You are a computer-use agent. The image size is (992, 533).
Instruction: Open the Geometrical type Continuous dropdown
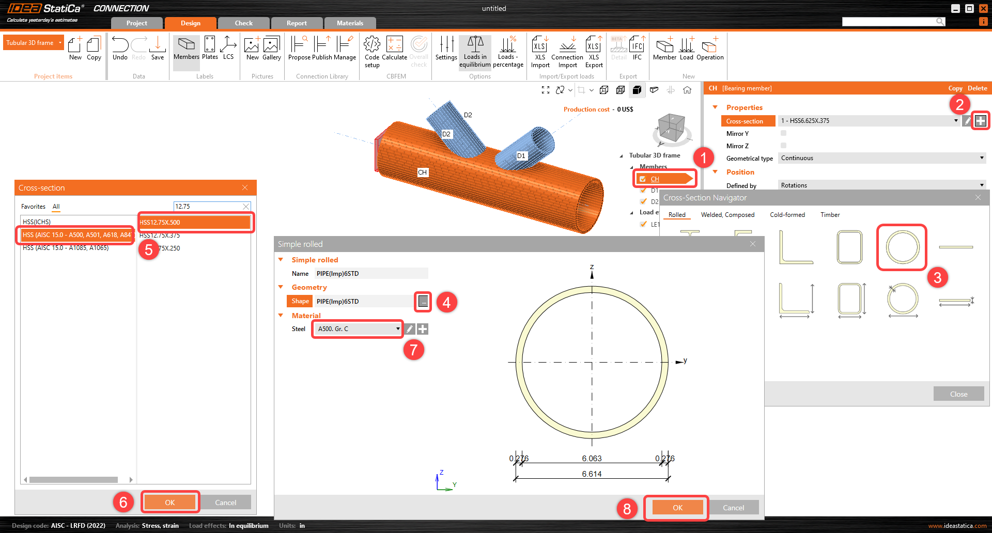[881, 158]
